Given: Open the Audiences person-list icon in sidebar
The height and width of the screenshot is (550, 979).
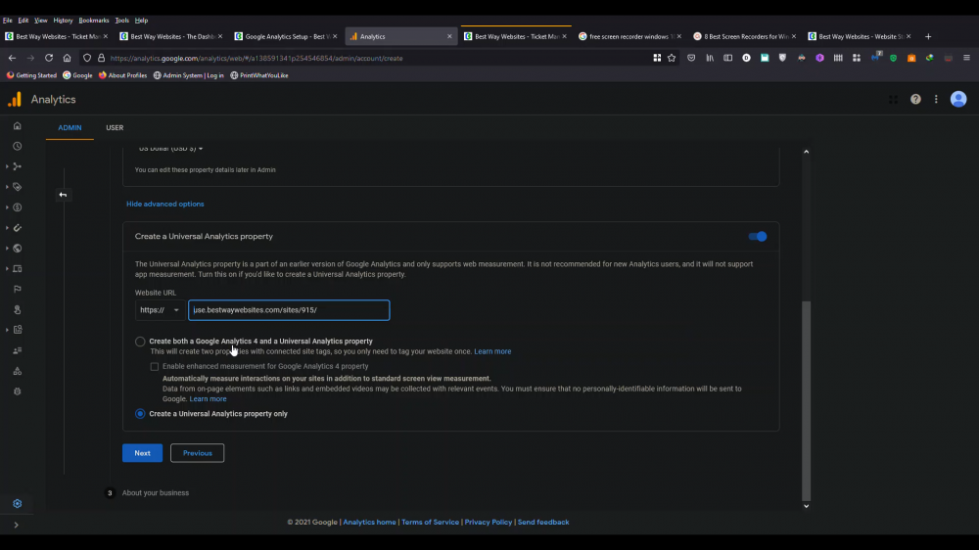Looking at the screenshot, I should tap(18, 351).
